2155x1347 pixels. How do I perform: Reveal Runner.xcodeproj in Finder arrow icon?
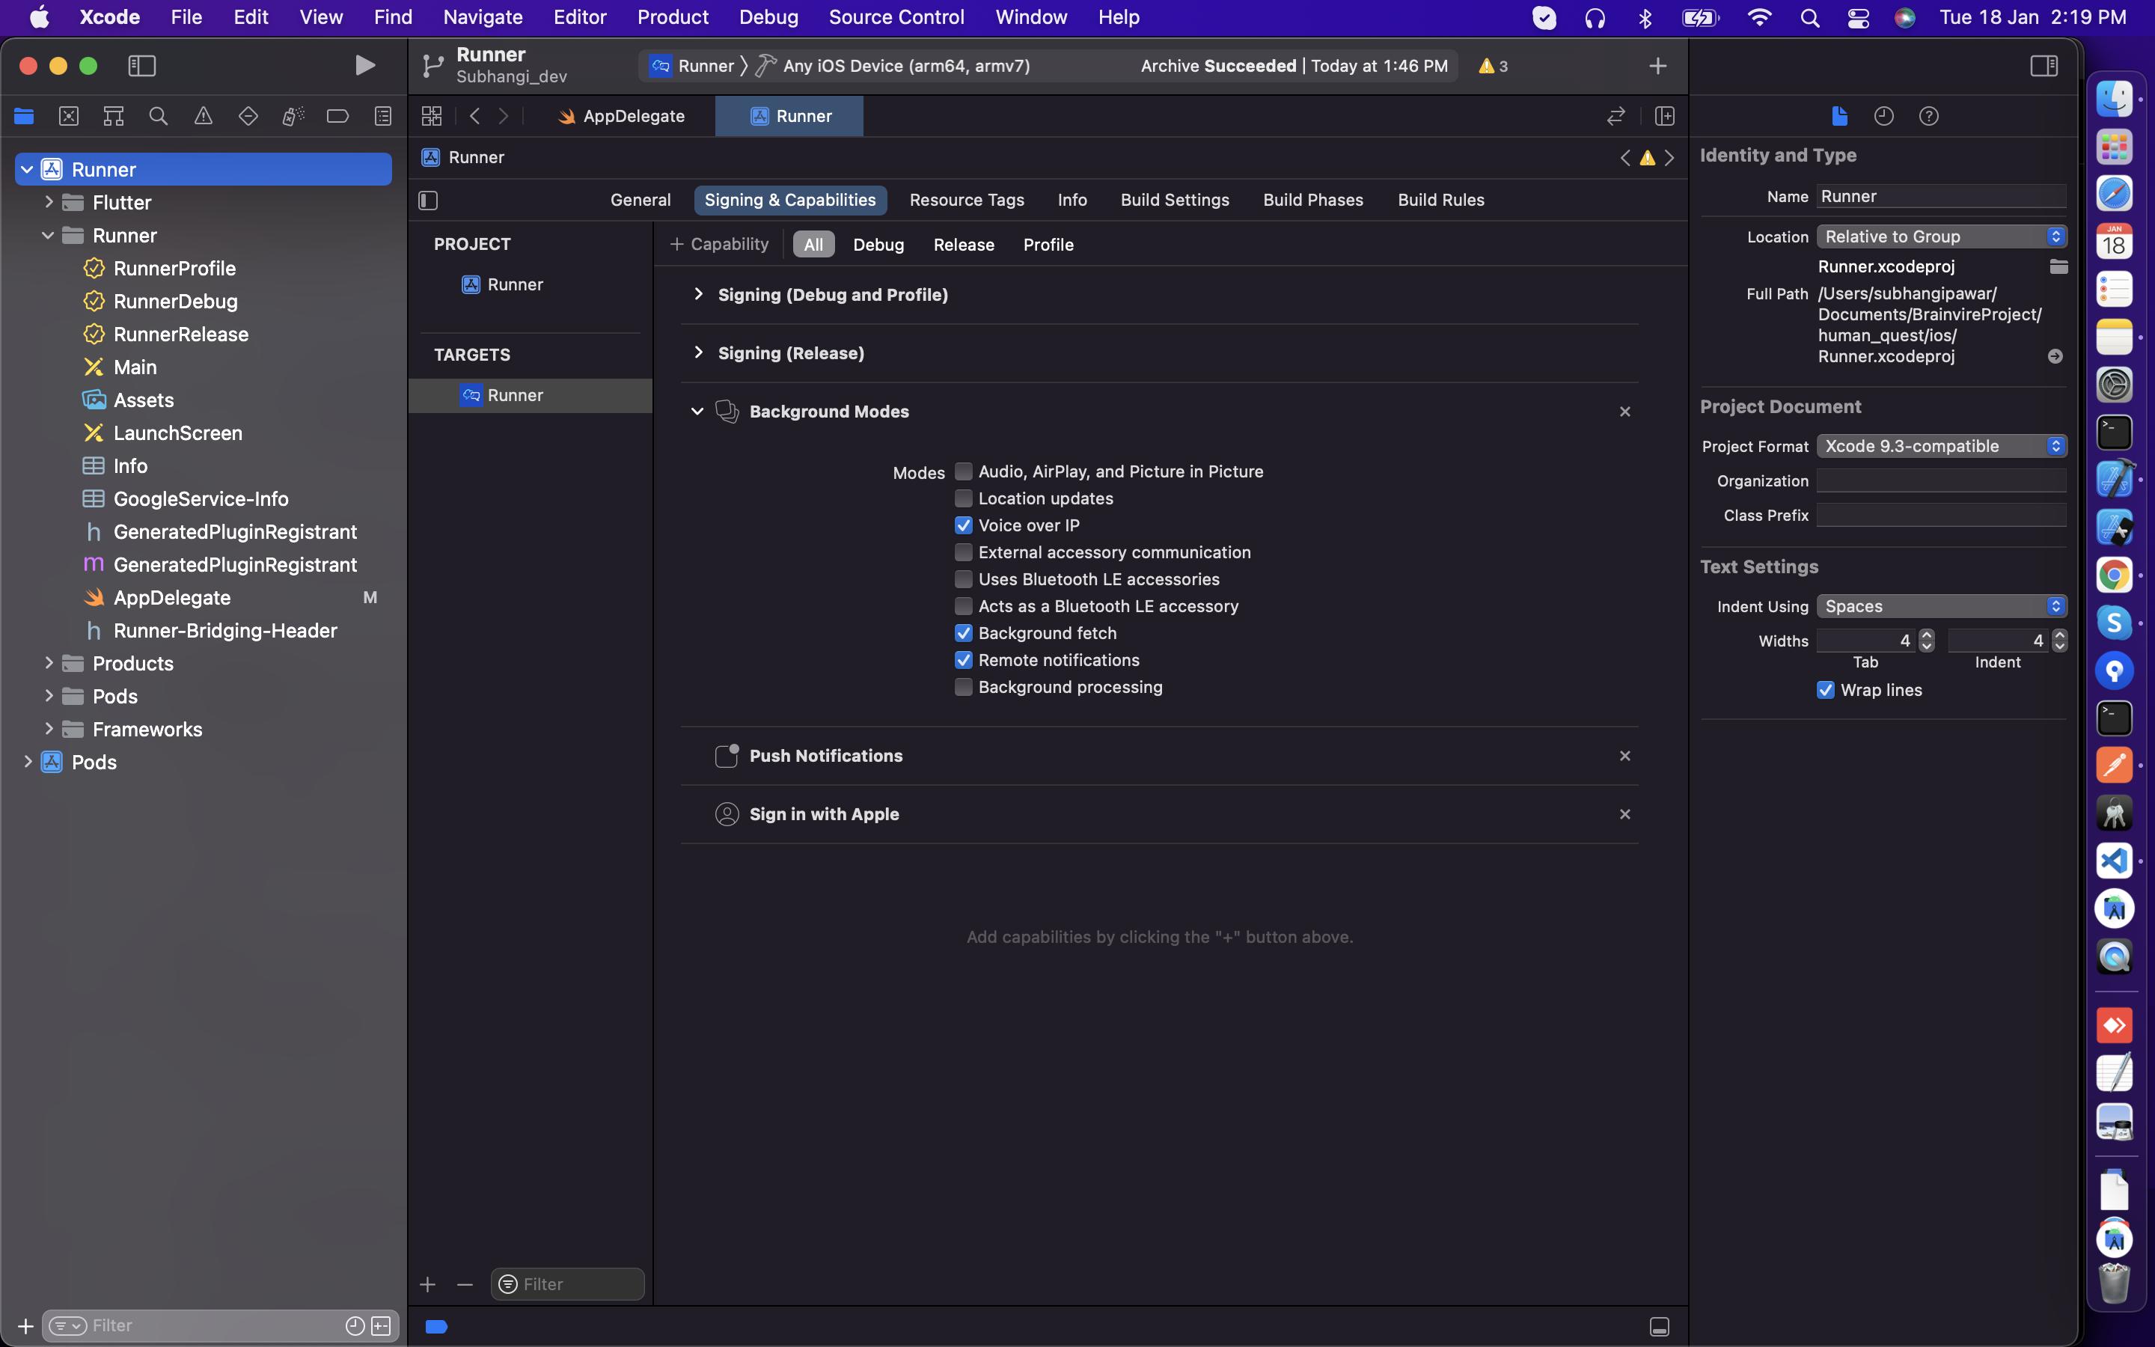click(x=2055, y=356)
